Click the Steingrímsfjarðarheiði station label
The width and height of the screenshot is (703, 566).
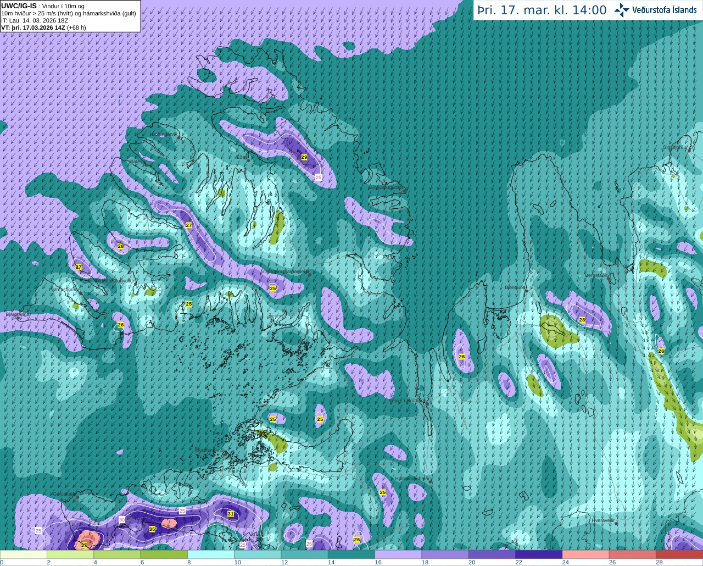pos(284,271)
